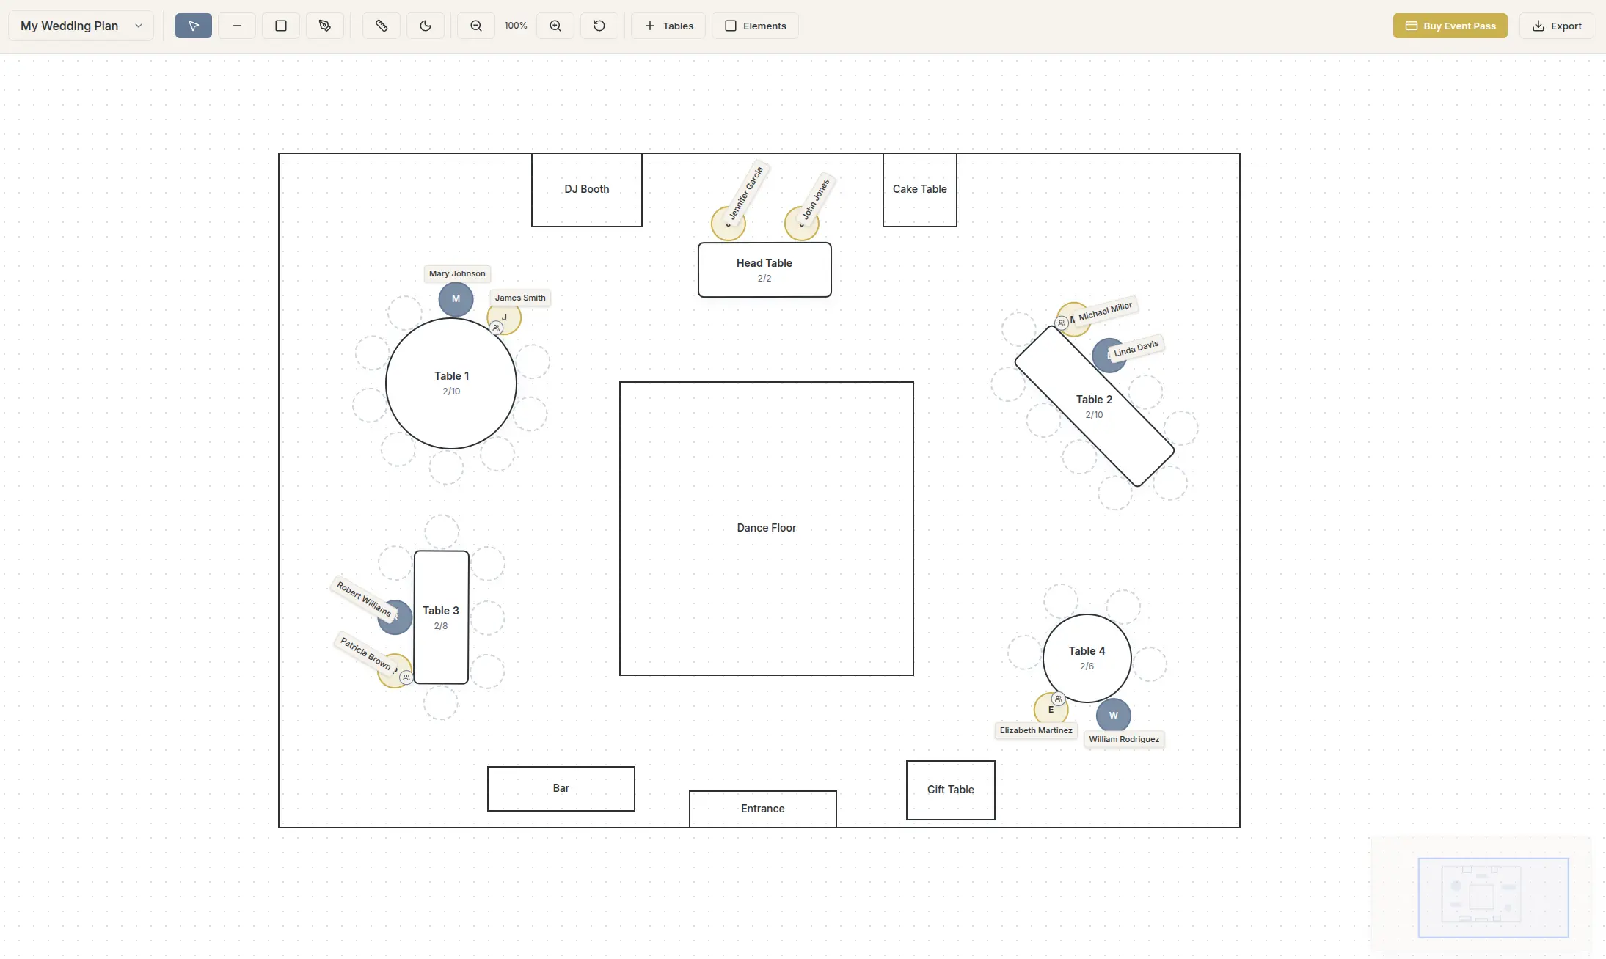The image size is (1606, 959).
Task: Zoom in with the plus magnifier
Action: pos(555,26)
